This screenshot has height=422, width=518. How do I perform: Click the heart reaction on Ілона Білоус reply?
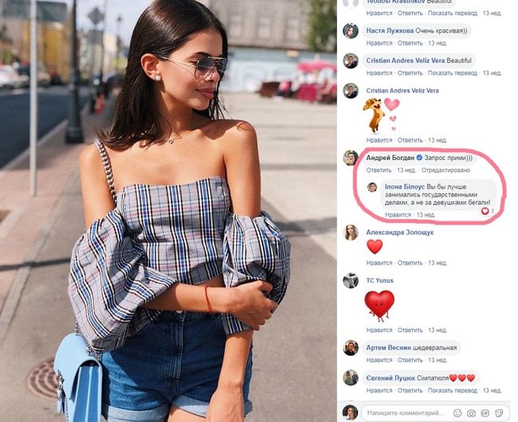[485, 211]
